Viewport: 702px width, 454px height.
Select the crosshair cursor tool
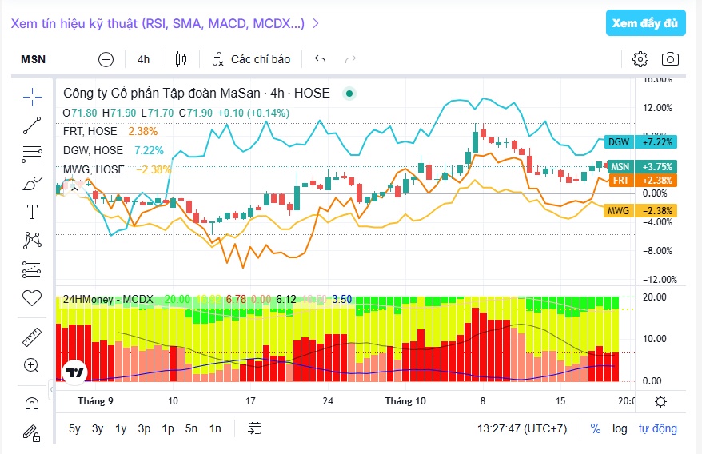pyautogui.click(x=32, y=98)
